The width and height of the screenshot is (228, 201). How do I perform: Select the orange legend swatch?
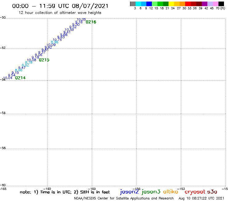click(182, 4)
